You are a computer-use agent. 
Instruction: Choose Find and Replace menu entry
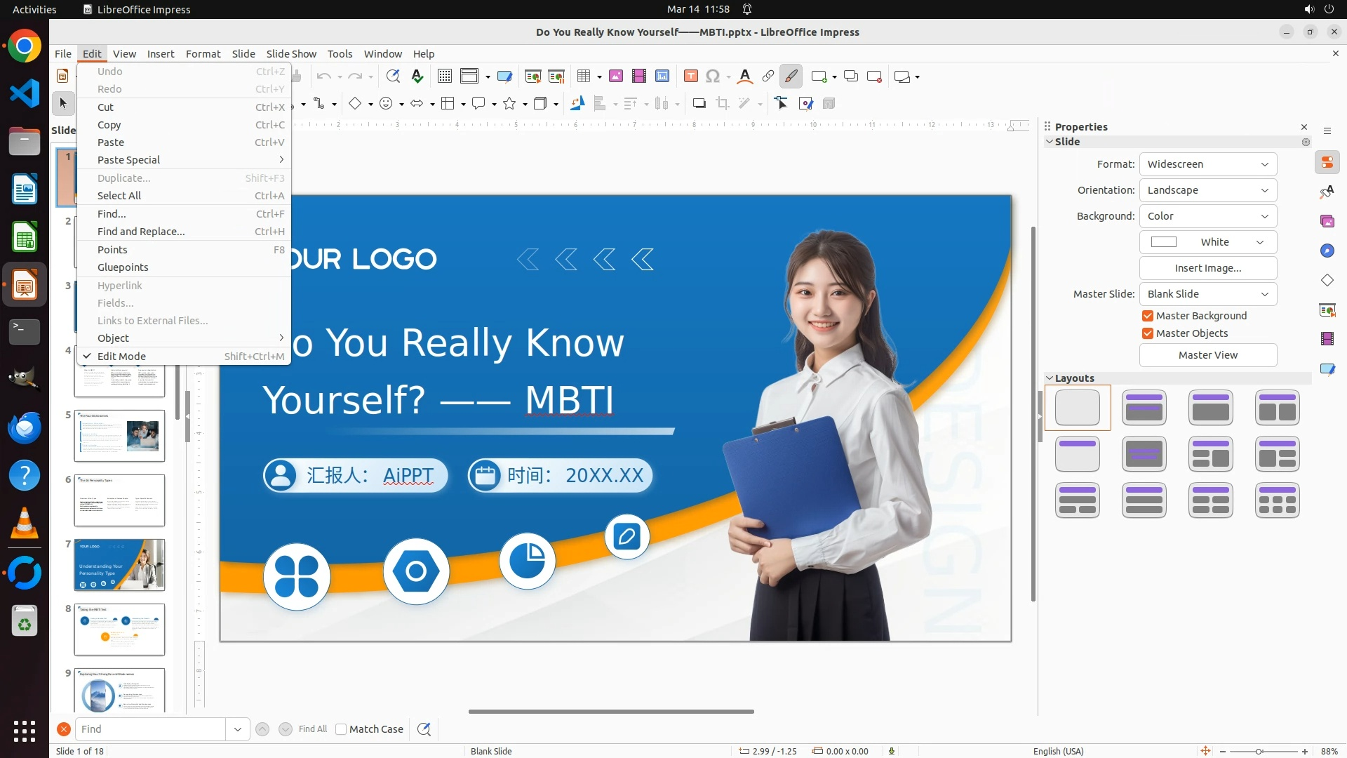tap(141, 232)
